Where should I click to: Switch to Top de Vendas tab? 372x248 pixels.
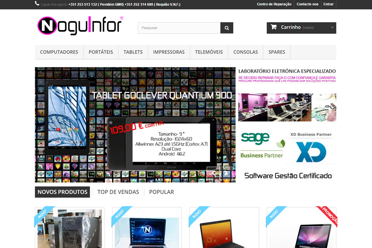[118, 192]
